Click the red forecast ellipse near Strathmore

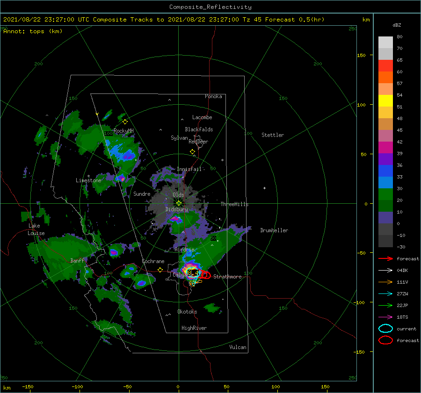click(x=205, y=275)
